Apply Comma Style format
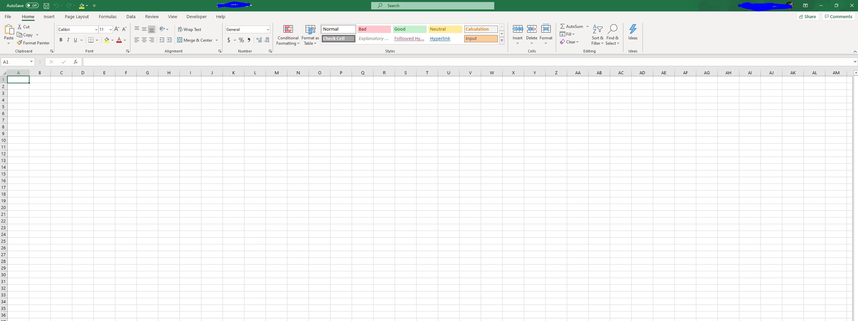This screenshot has height=321, width=858. coord(249,40)
